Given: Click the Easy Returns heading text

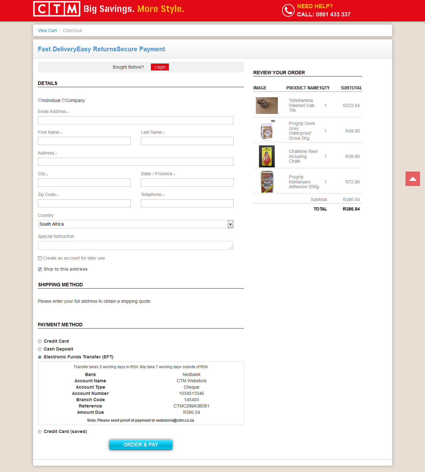Looking at the screenshot, I should pos(97,49).
